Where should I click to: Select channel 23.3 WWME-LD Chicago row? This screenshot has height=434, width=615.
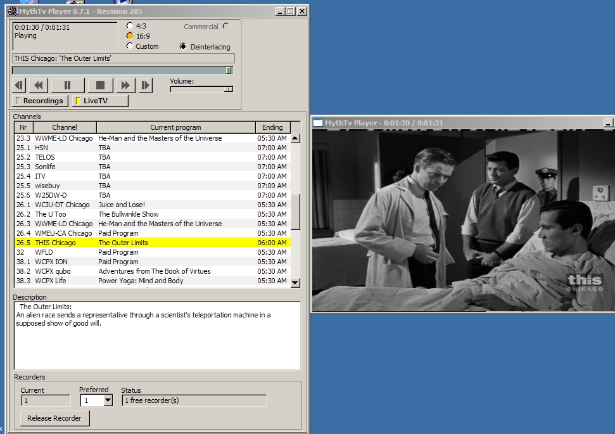pyautogui.click(x=153, y=139)
